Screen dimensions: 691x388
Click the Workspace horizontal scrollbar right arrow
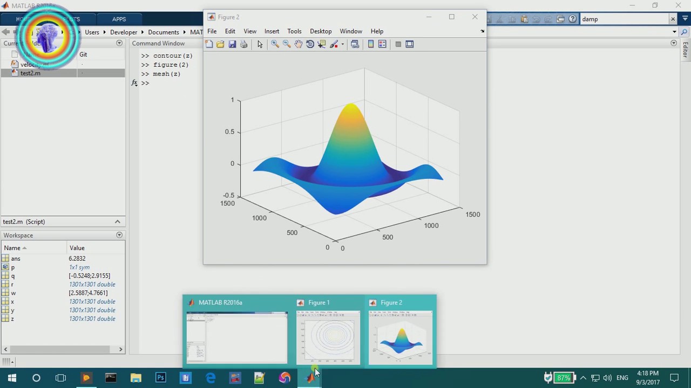[121, 349]
